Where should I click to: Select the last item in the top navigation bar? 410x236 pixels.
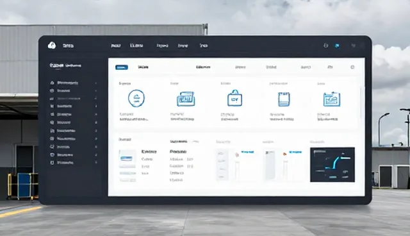204,46
